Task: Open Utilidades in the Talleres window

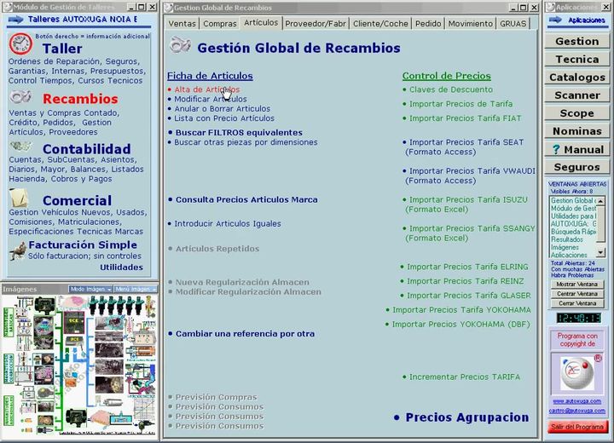Action: point(121,268)
